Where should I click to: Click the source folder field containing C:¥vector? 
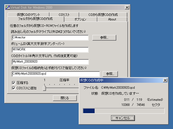click(50, 38)
